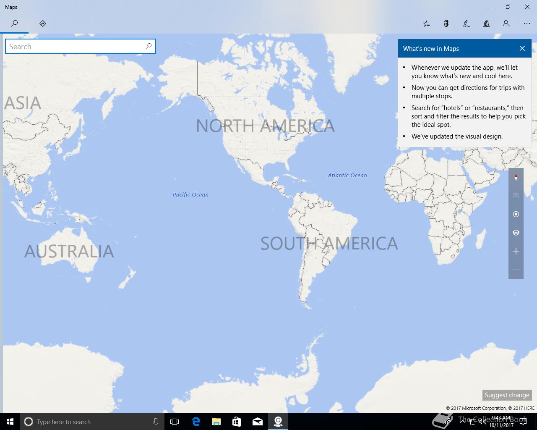Open Saved places favorites icon
This screenshot has height=430, width=537.
click(x=426, y=24)
